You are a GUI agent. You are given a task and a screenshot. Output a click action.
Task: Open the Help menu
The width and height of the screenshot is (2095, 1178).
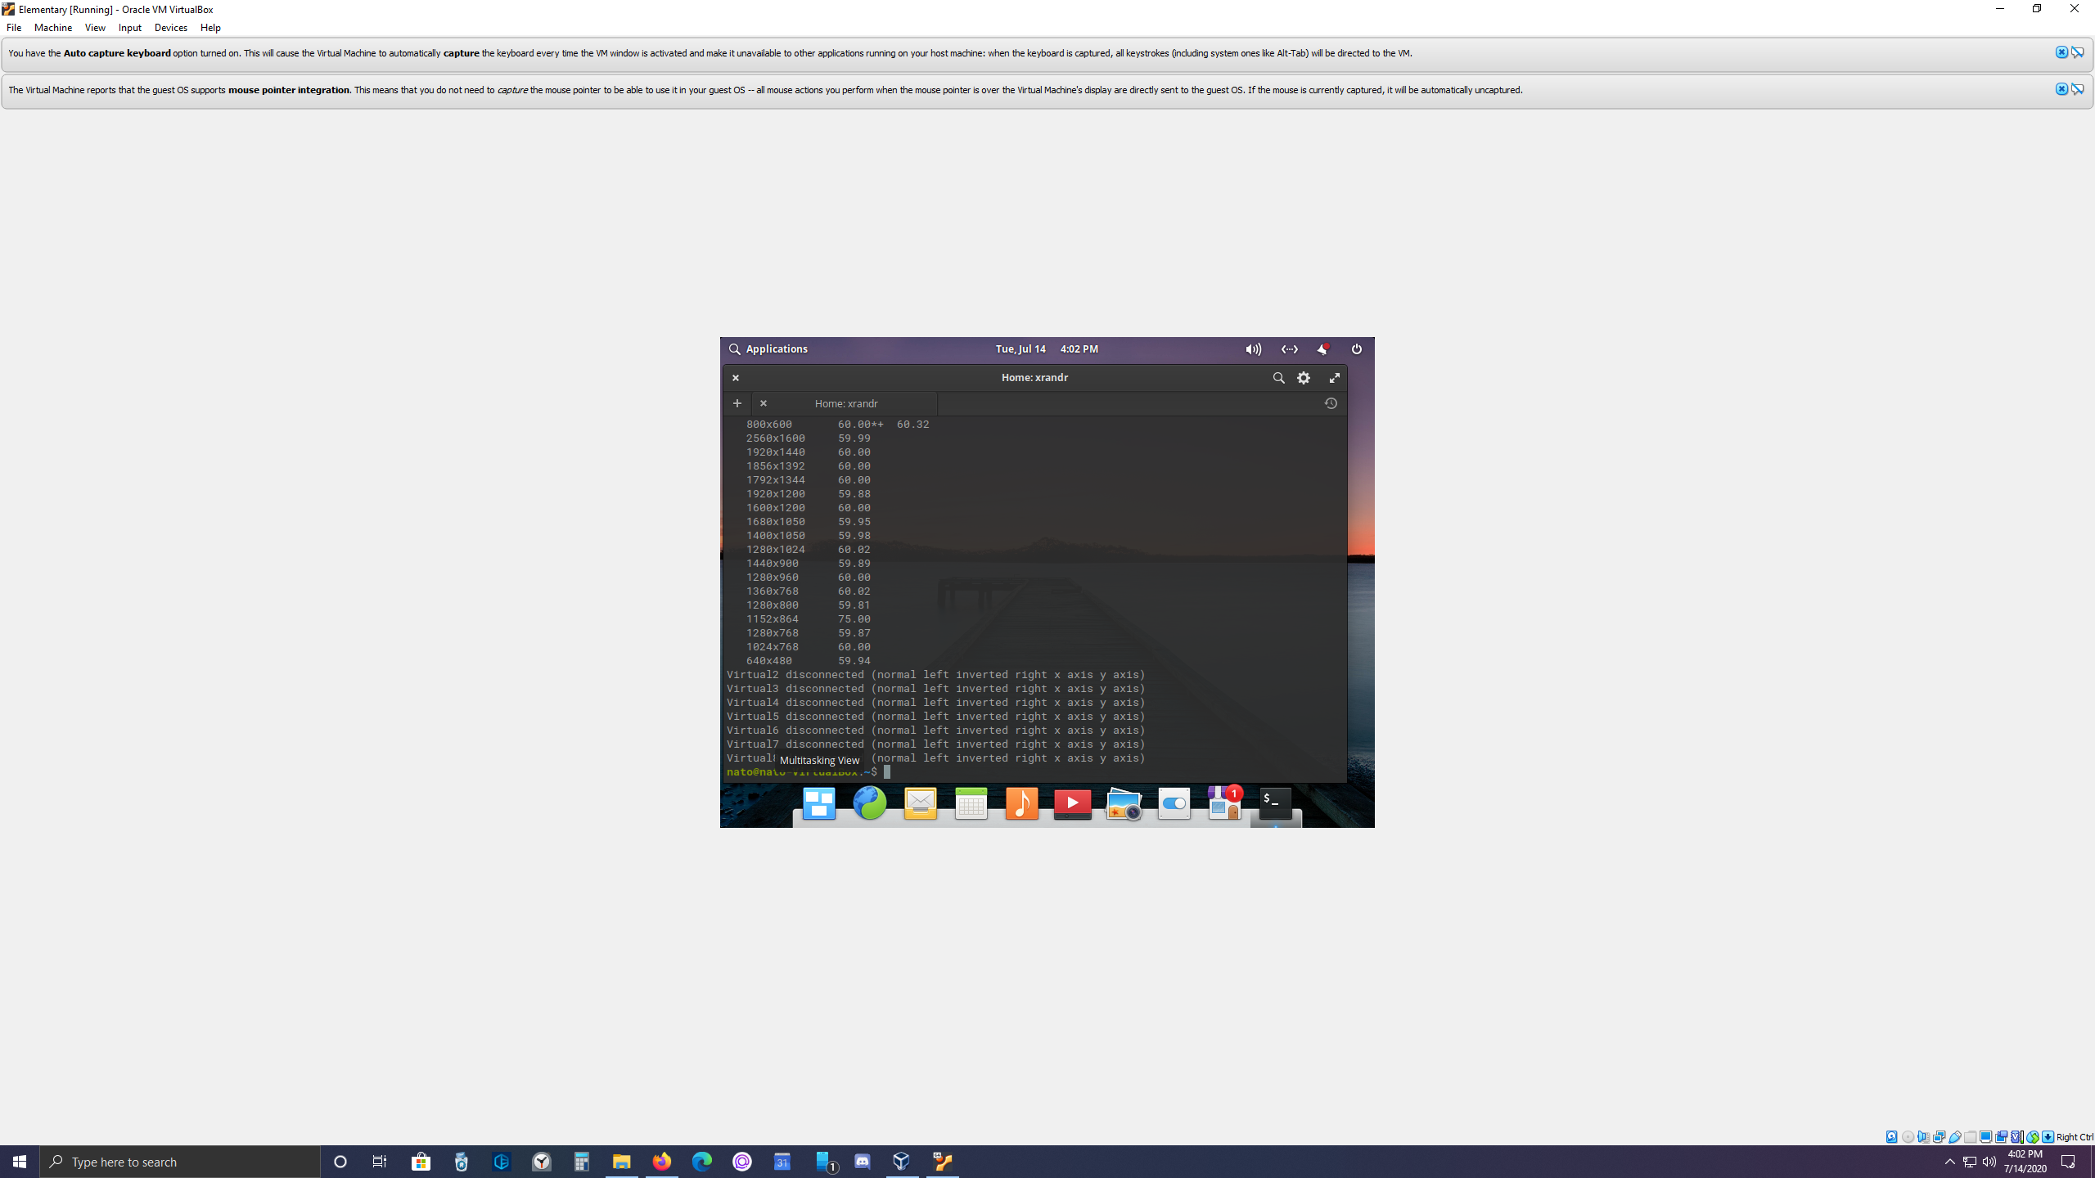[210, 28]
